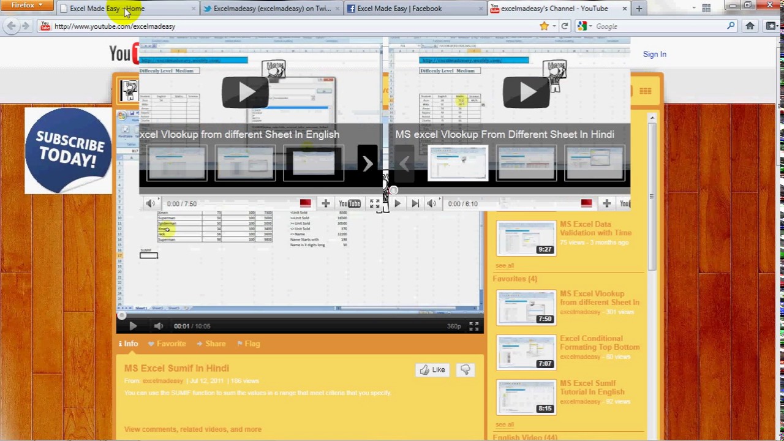Open the tab groups icon
The height and width of the screenshot is (441, 784).
coord(706,8)
